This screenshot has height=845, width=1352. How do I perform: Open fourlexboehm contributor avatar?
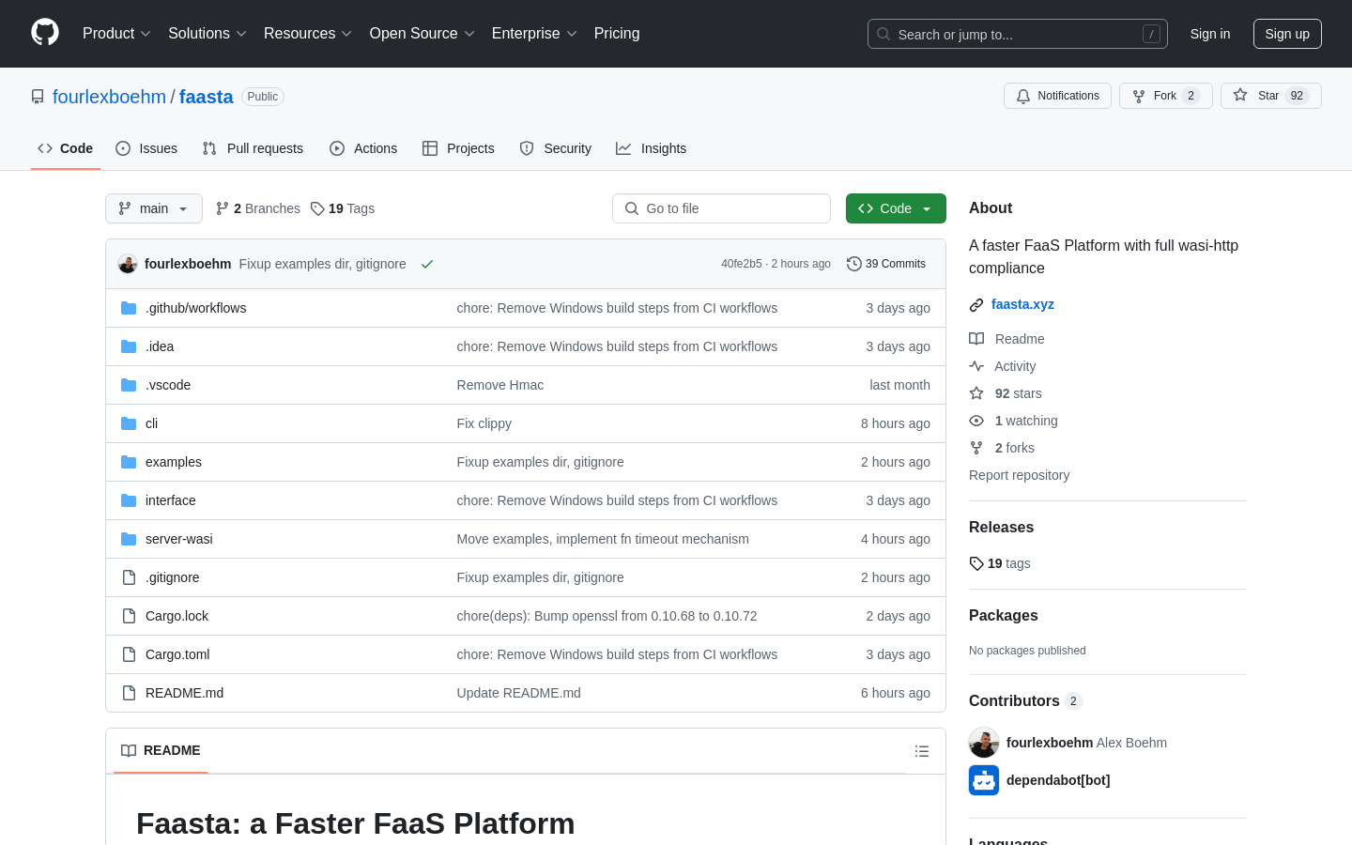(984, 743)
